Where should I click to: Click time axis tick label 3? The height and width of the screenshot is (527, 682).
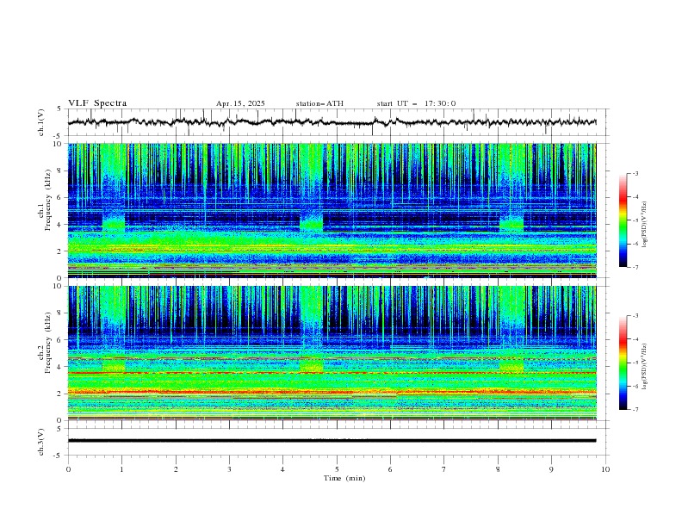click(229, 469)
